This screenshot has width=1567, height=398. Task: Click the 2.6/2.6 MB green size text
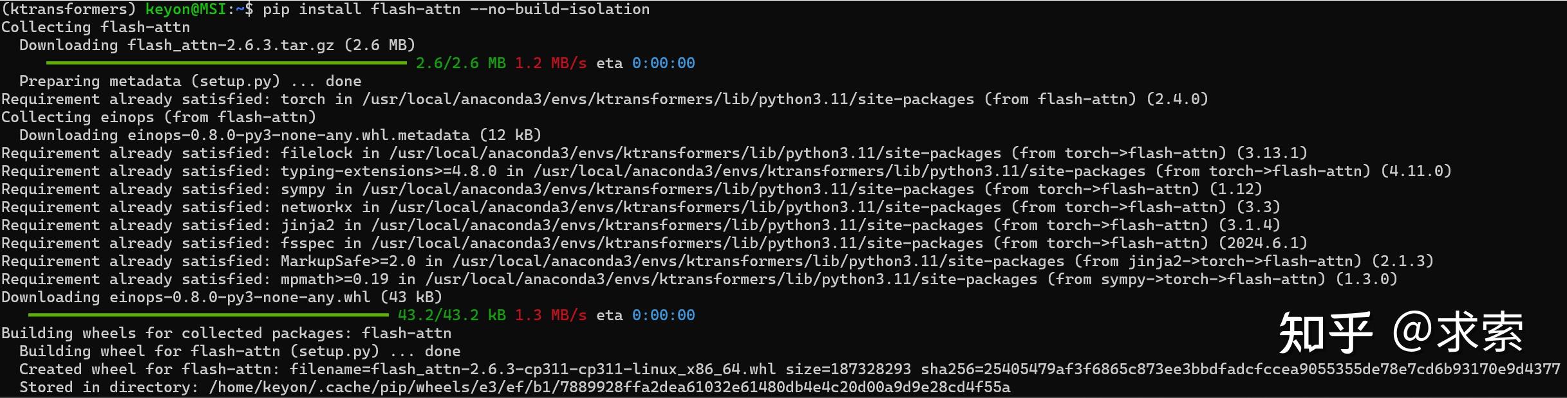pyautogui.click(x=460, y=63)
